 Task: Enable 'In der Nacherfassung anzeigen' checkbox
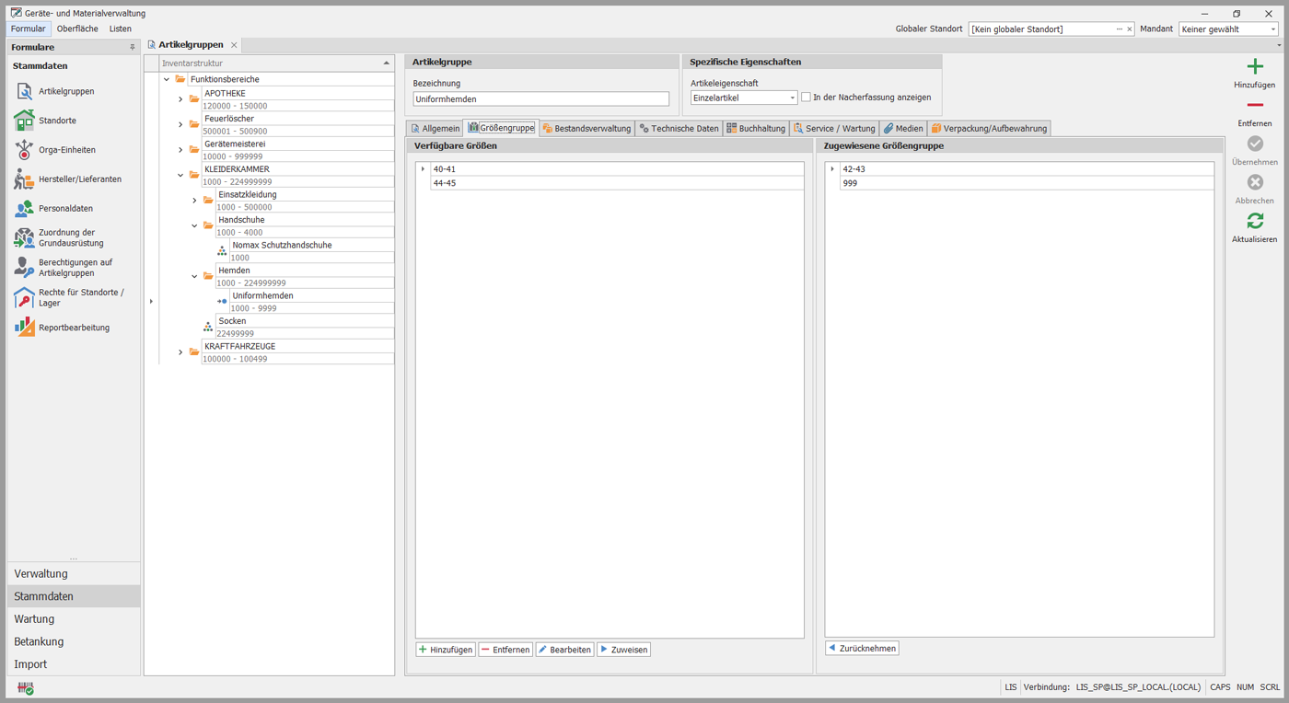tap(806, 98)
